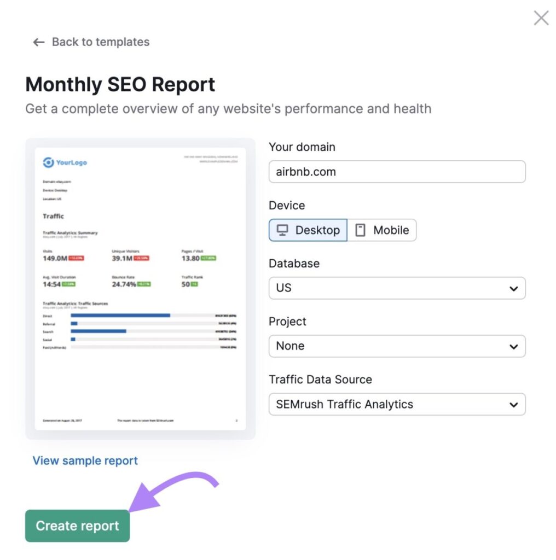Image resolution: width=556 pixels, height=560 pixels.
Task: Click the chevron in Traffic Data Source field
Action: tap(513, 405)
